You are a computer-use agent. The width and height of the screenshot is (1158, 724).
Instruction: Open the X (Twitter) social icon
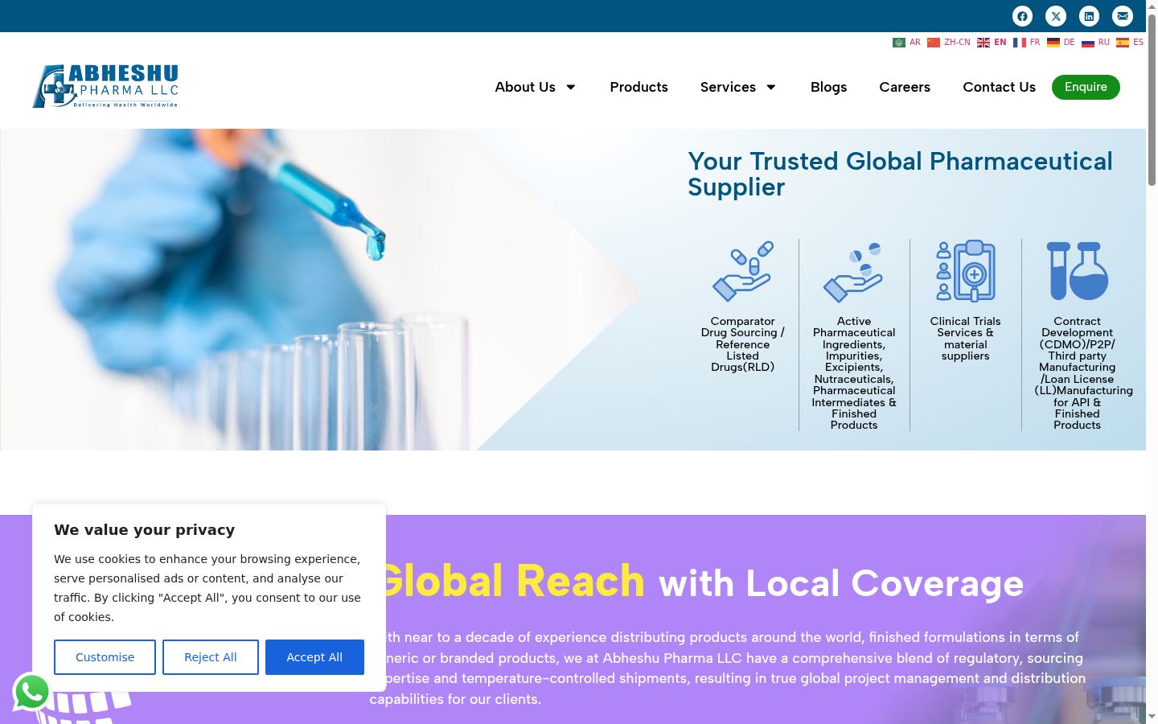[x=1056, y=16]
